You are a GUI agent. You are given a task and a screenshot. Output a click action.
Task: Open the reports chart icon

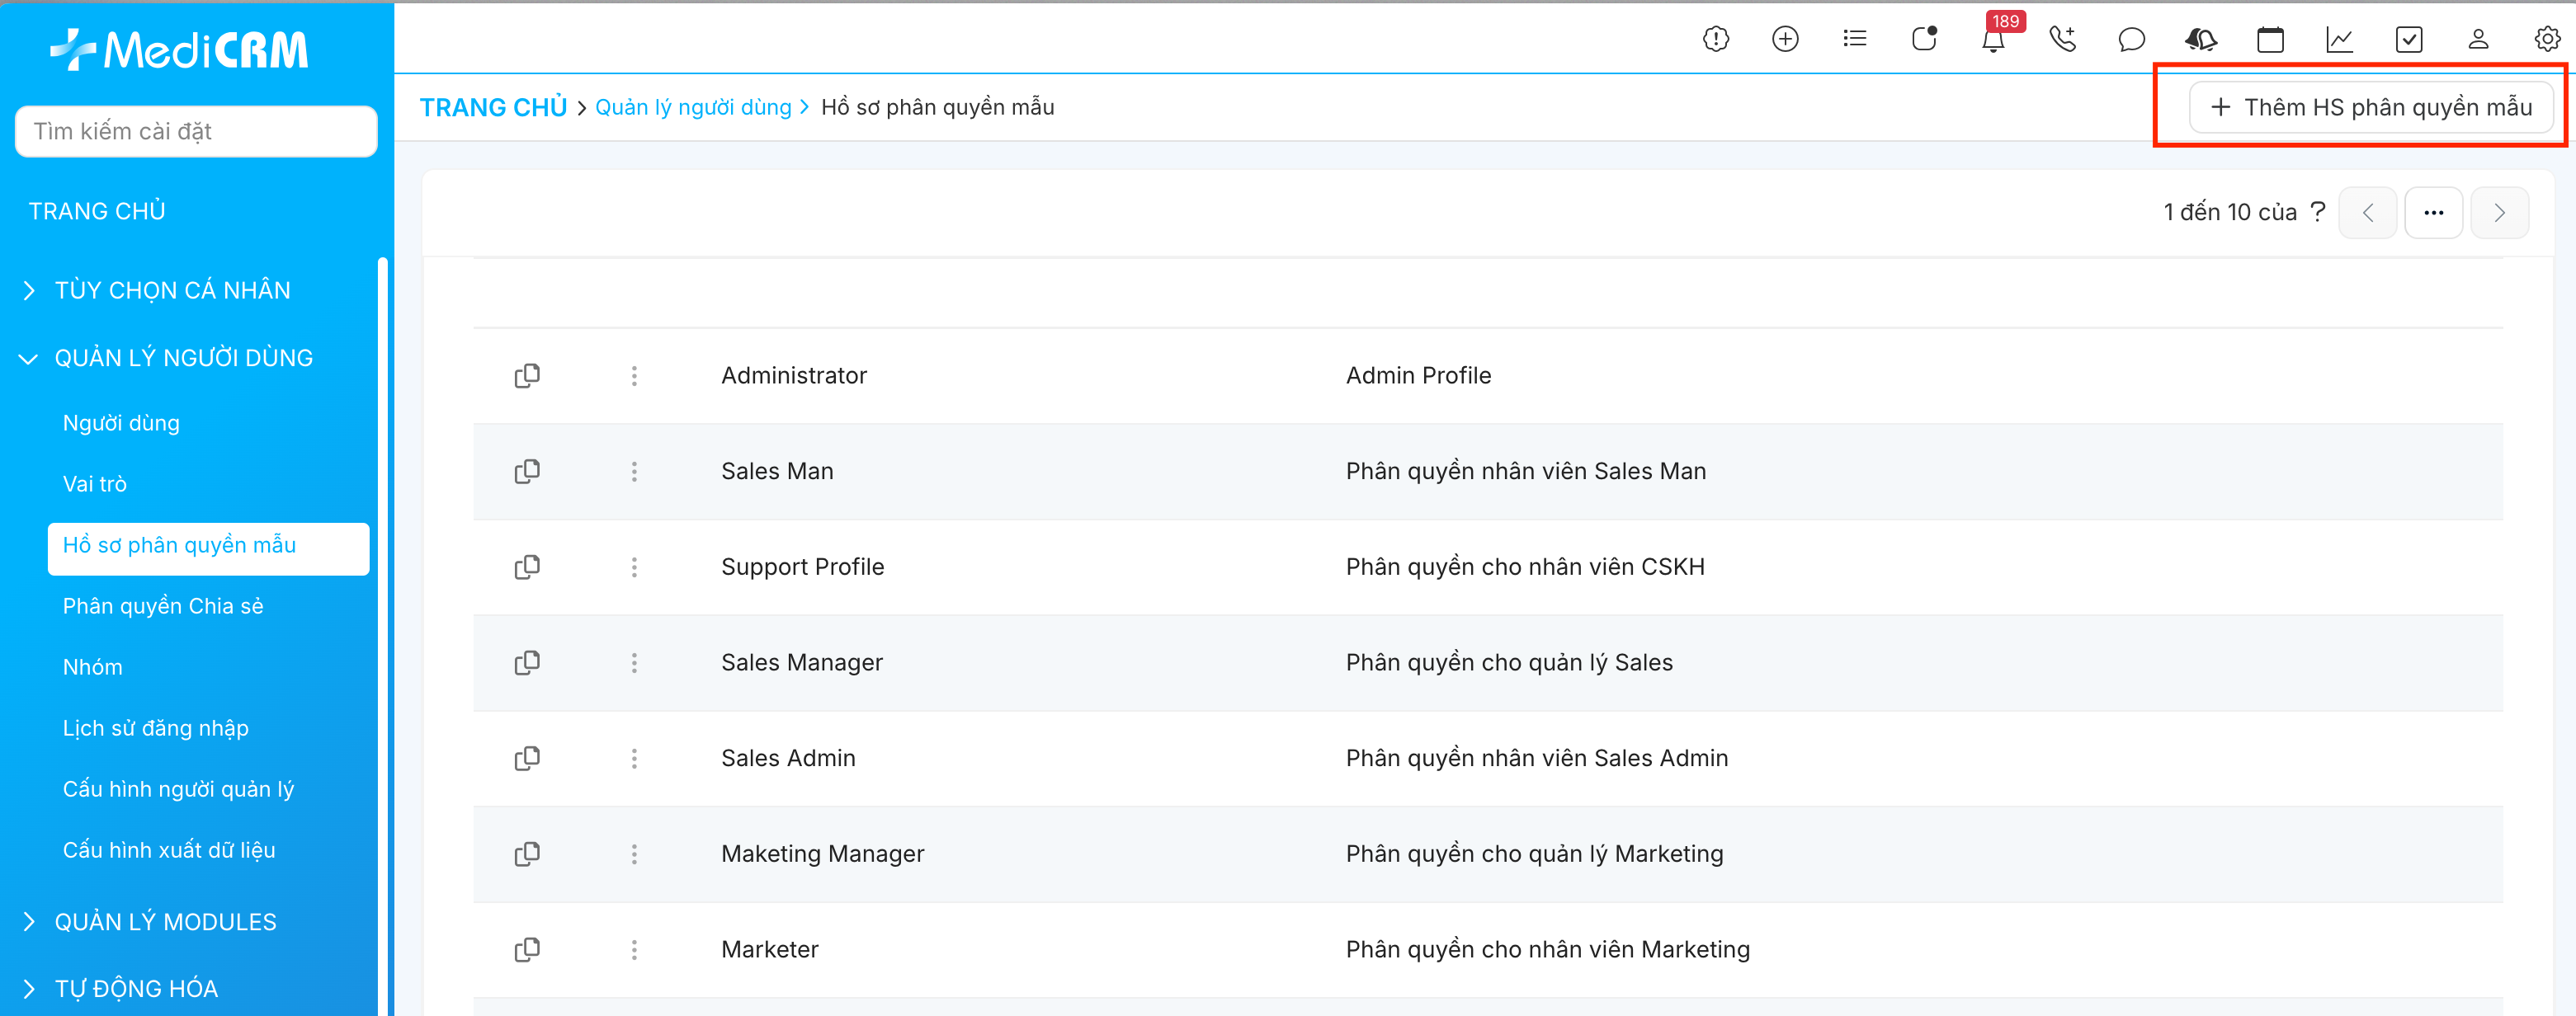[x=2339, y=40]
